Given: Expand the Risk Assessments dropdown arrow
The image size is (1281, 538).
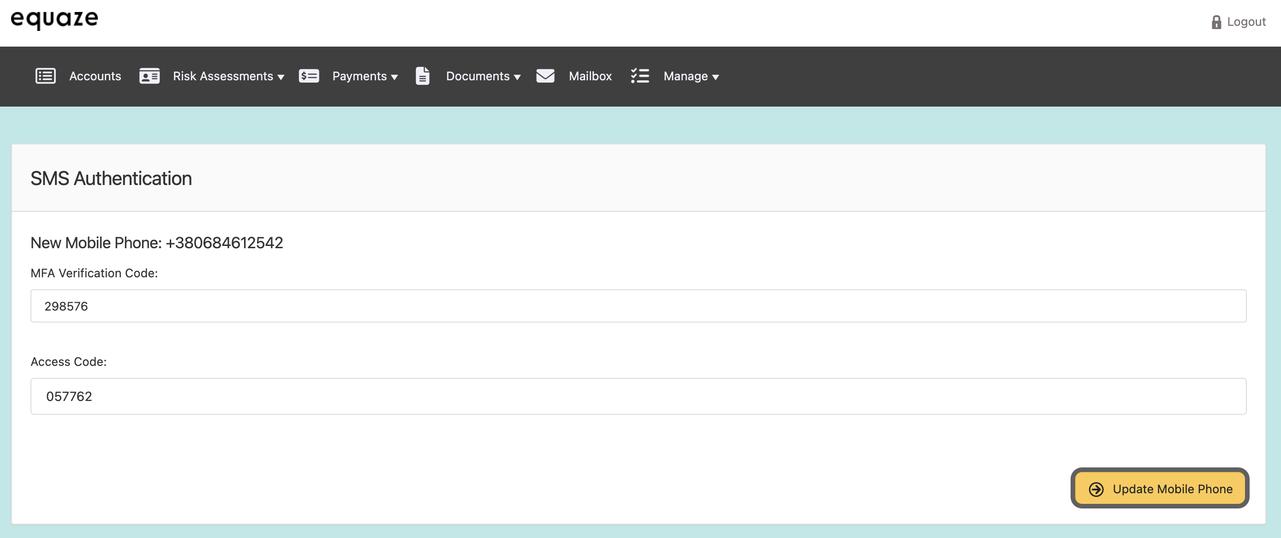Looking at the screenshot, I should click(281, 77).
